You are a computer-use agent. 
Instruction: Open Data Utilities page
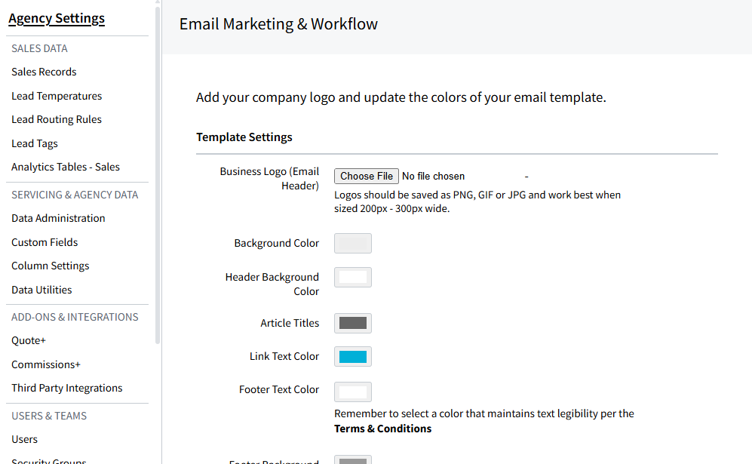[x=41, y=290]
